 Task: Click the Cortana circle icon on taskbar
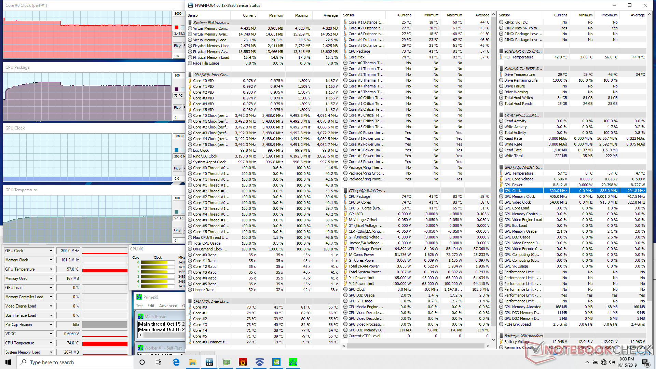(142, 362)
